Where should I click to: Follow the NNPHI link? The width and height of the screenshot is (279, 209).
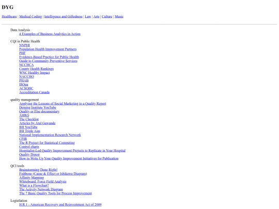click(x=24, y=45)
